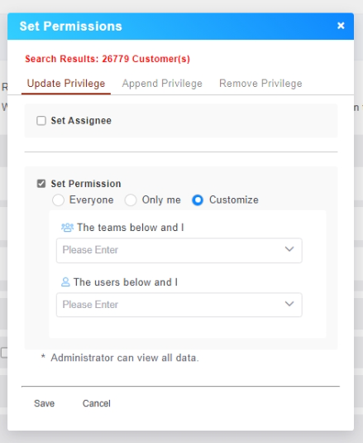Cancel the permission changes
The image size is (363, 443).
97,403
